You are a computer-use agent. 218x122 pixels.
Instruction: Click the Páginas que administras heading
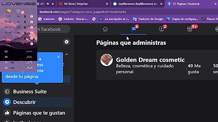(x=131, y=43)
